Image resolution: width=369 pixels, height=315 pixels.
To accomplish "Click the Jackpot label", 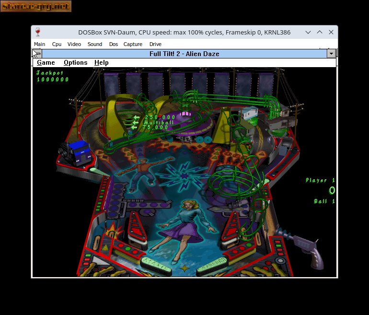I will pyautogui.click(x=50, y=73).
